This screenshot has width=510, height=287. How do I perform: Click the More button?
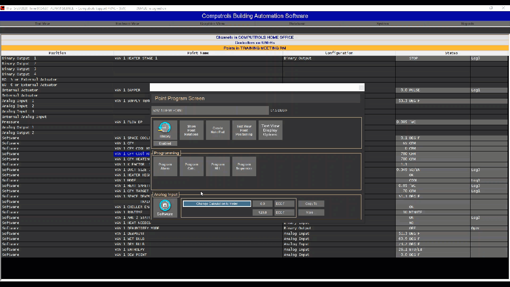311,212
